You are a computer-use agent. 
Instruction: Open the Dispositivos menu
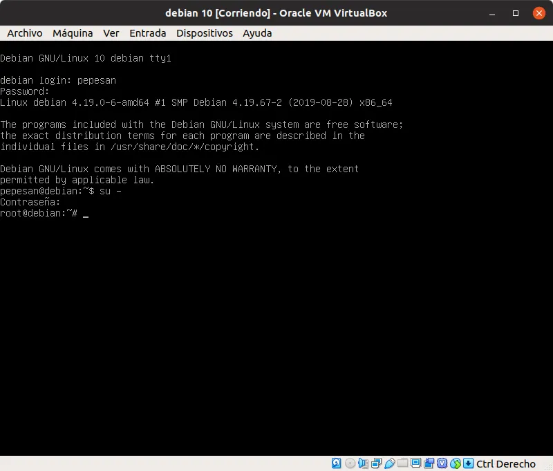coord(204,33)
